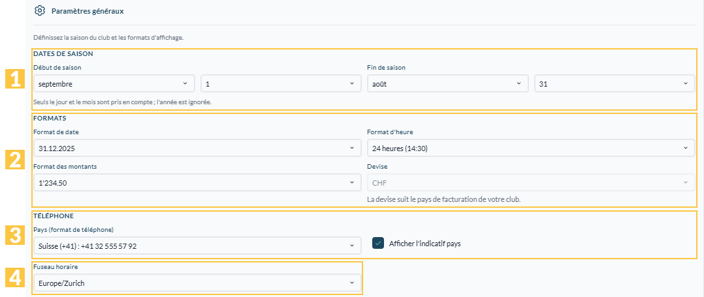Click the gear icon beside Paramètres généraux
Image resolution: width=704 pixels, height=297 pixels.
click(39, 11)
